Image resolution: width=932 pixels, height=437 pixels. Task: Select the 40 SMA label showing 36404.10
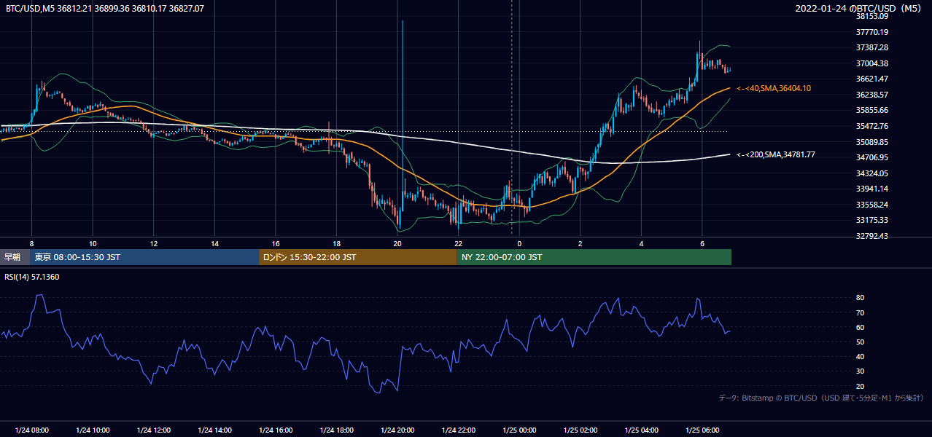(x=774, y=88)
